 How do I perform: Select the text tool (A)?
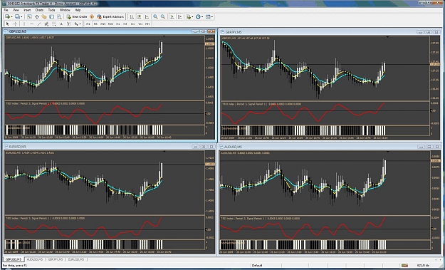[61, 24]
